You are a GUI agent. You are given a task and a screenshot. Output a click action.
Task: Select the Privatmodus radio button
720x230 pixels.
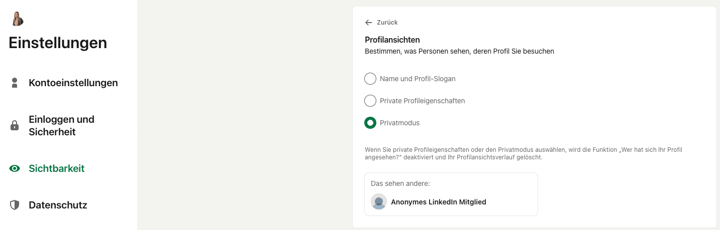[370, 123]
